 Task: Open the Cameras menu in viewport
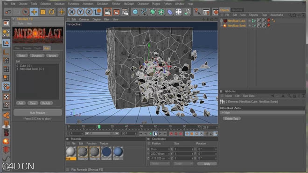pyautogui.click(x=84, y=20)
